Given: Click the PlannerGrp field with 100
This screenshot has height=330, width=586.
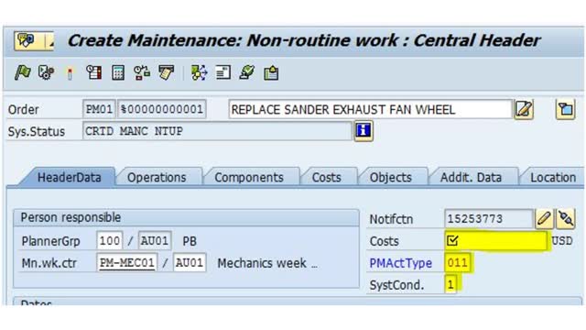Looking at the screenshot, I should [x=110, y=240].
